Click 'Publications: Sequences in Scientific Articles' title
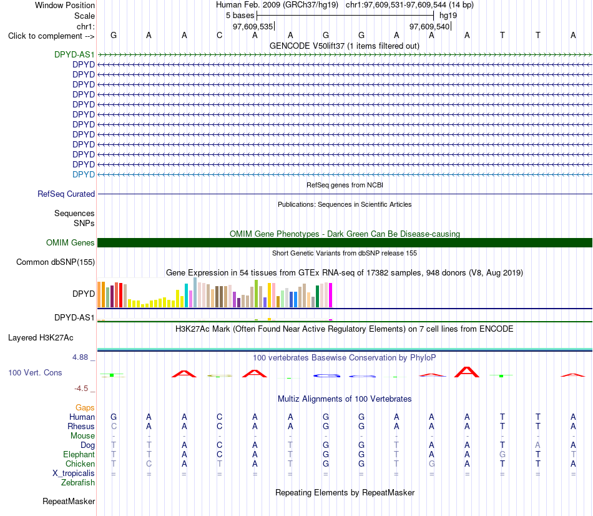The width and height of the screenshot is (593, 516). 345,204
